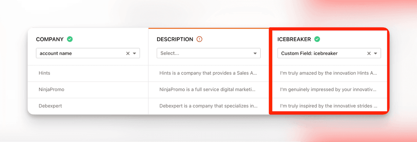Clear the account name selection
This screenshot has width=417, height=142.
tap(128, 53)
